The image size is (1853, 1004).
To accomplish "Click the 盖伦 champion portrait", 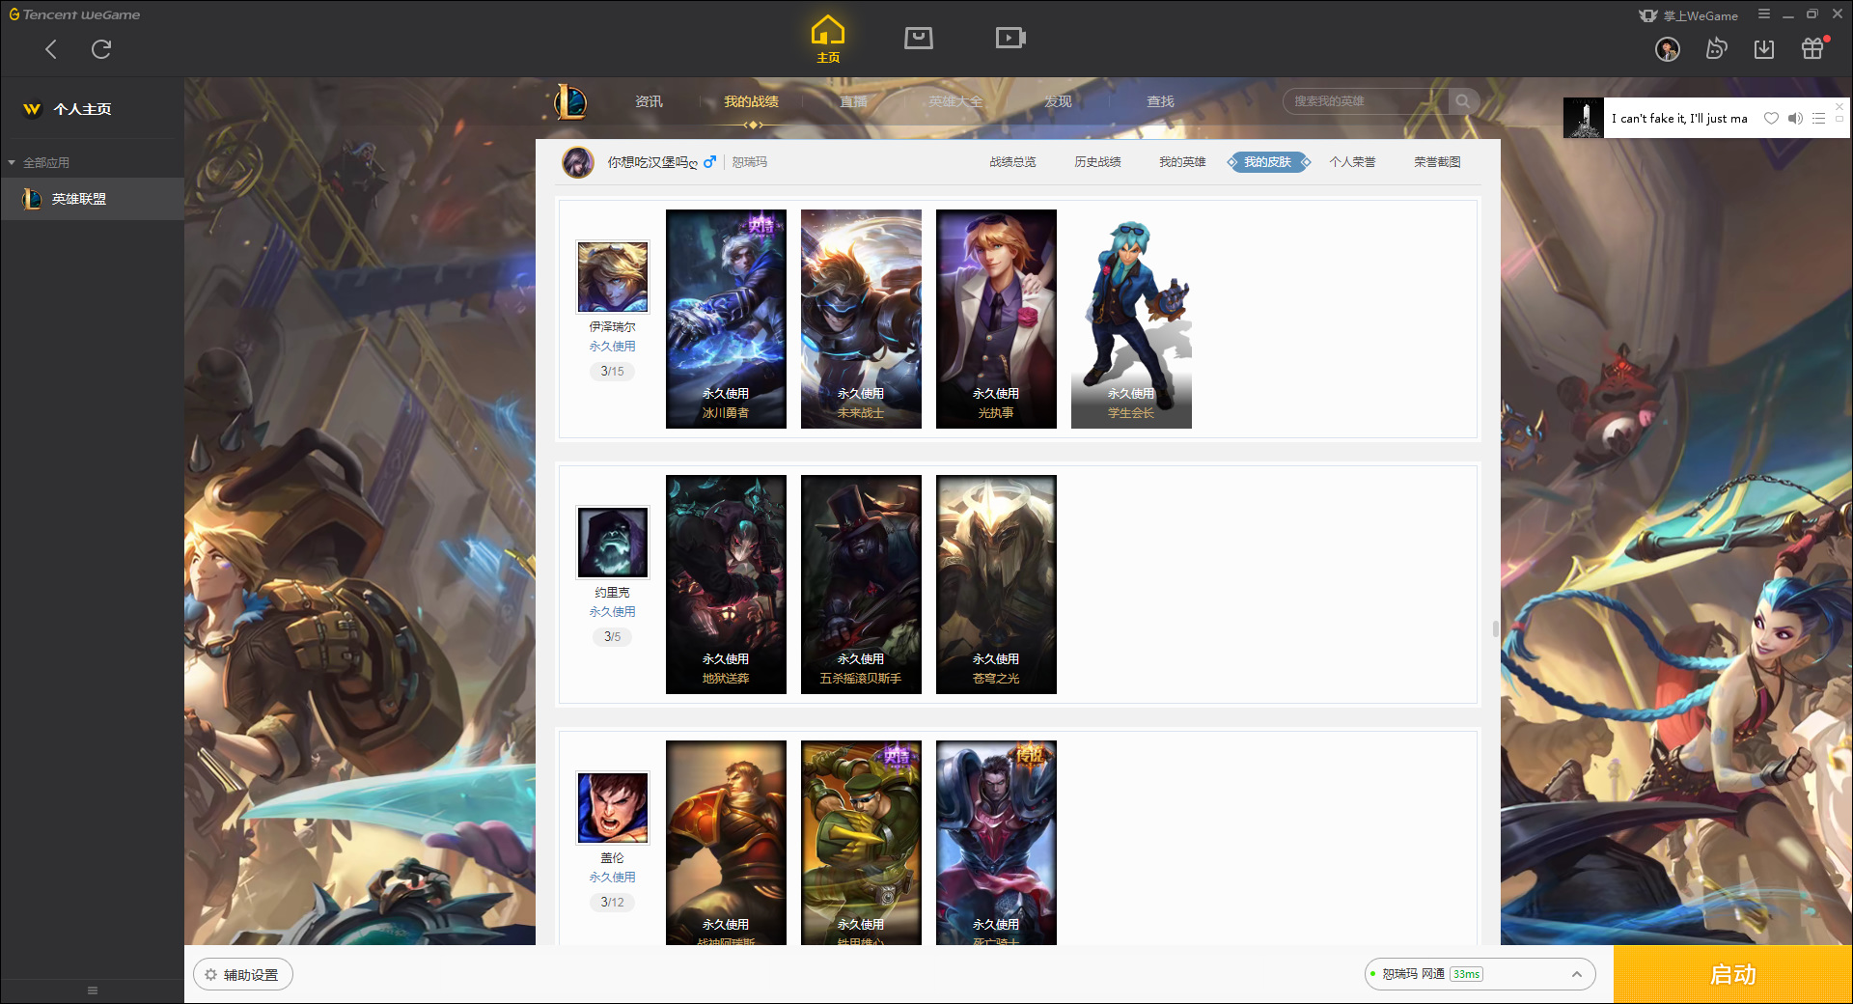I will (x=613, y=807).
